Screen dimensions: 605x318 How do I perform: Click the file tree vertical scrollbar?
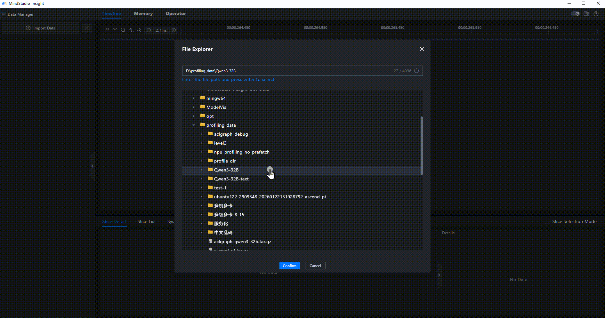click(422, 146)
